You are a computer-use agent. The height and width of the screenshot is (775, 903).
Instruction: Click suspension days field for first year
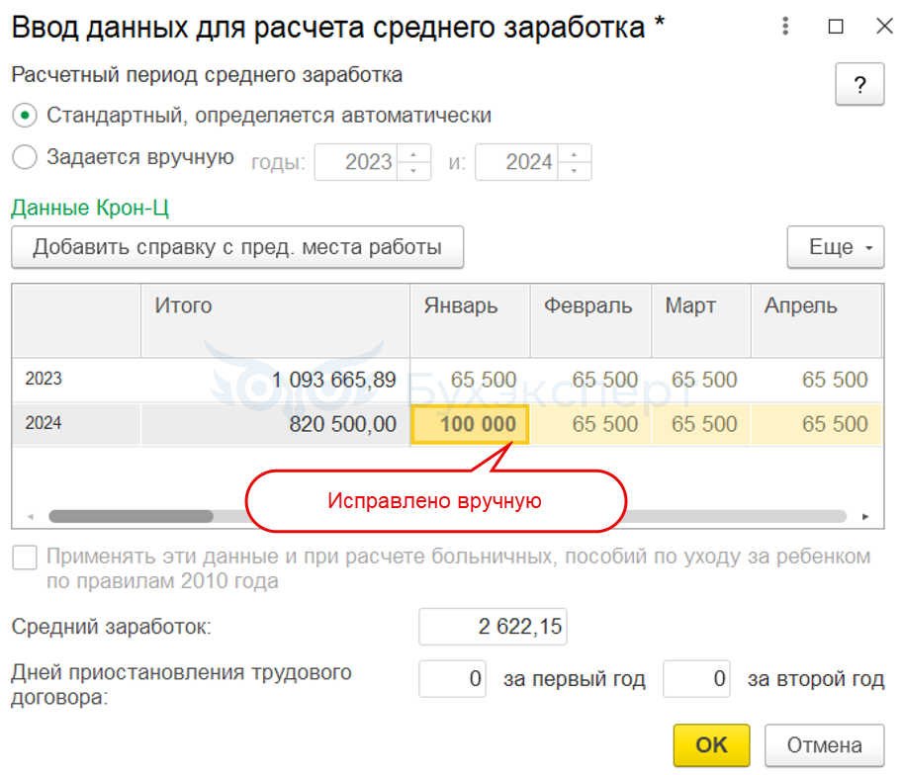(x=452, y=679)
